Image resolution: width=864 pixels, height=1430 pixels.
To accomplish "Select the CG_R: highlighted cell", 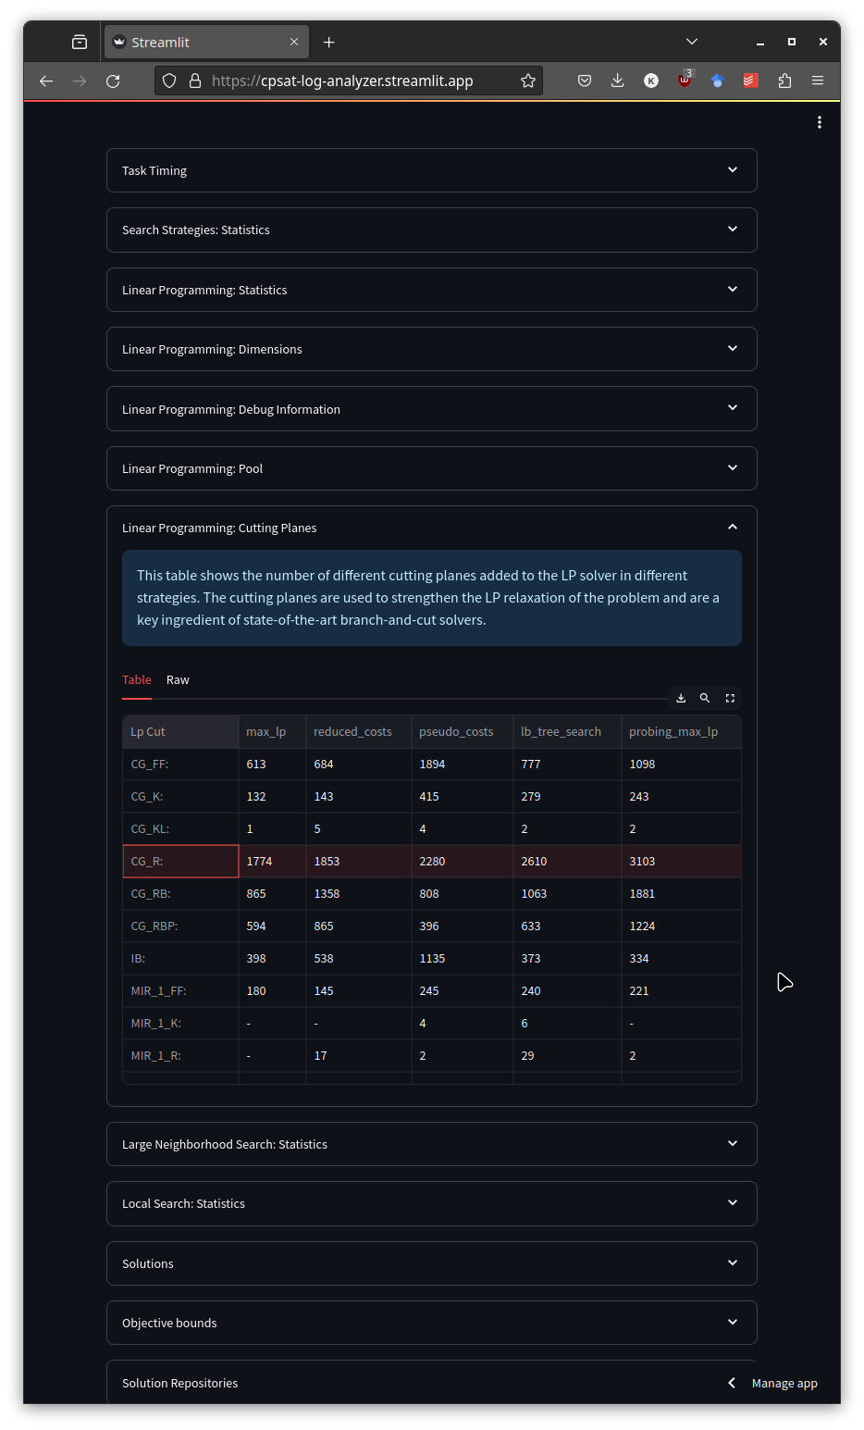I will (180, 862).
